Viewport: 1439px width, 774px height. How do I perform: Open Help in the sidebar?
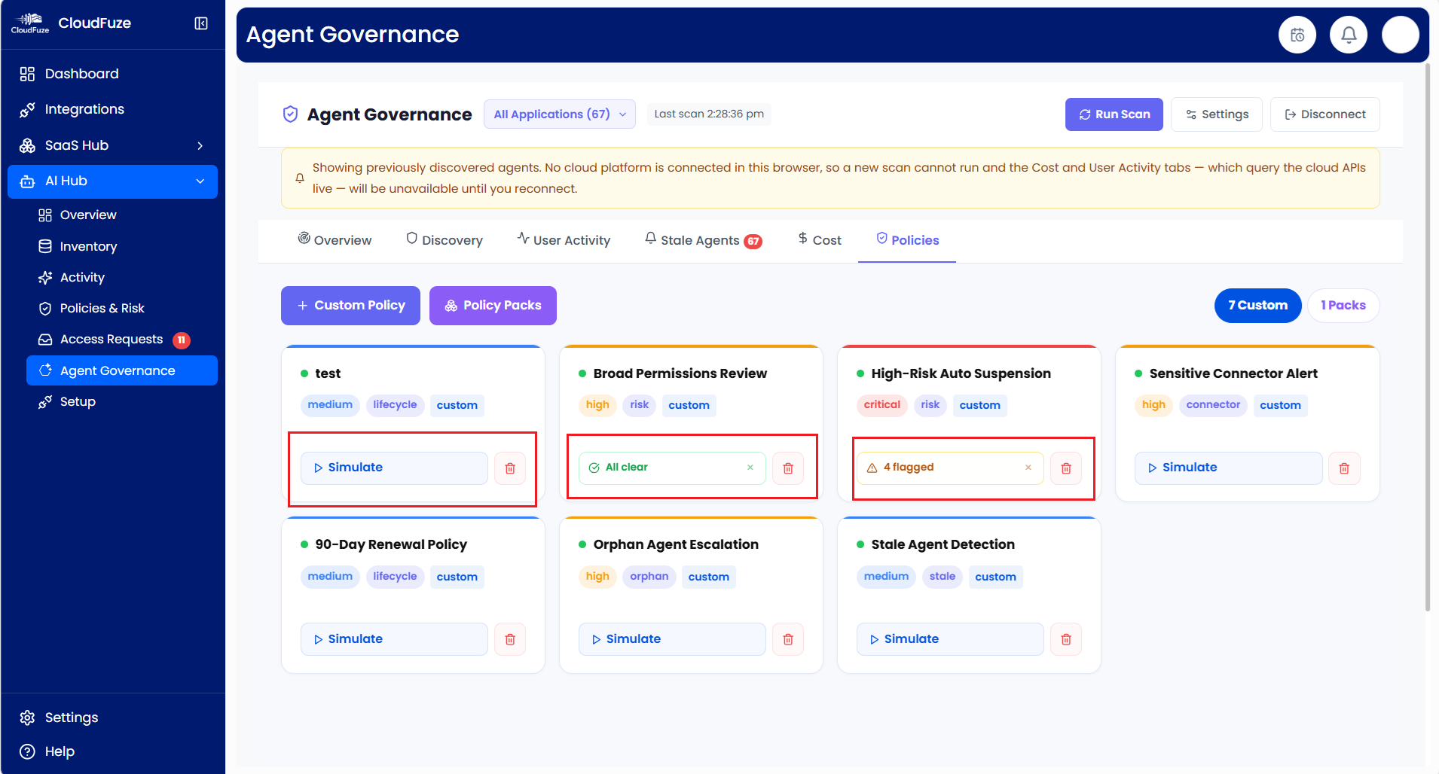tap(112, 751)
